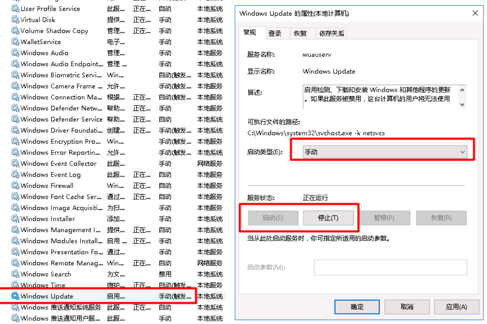Select the WalletService gear icon
This screenshot has height=324, width=487.
[x=15, y=42]
